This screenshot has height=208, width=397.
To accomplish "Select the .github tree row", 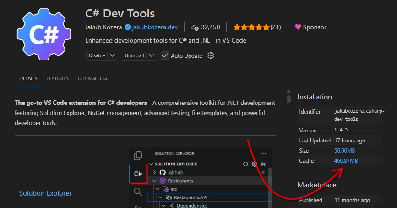I will click(x=209, y=173).
